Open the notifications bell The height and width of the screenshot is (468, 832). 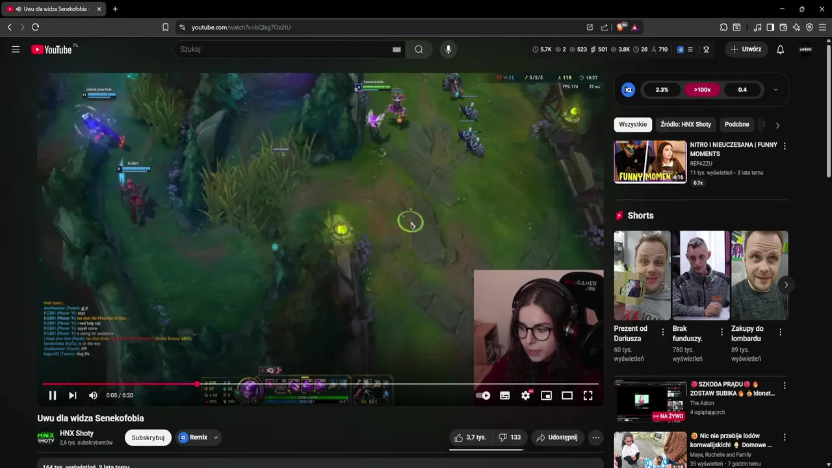[781, 49]
